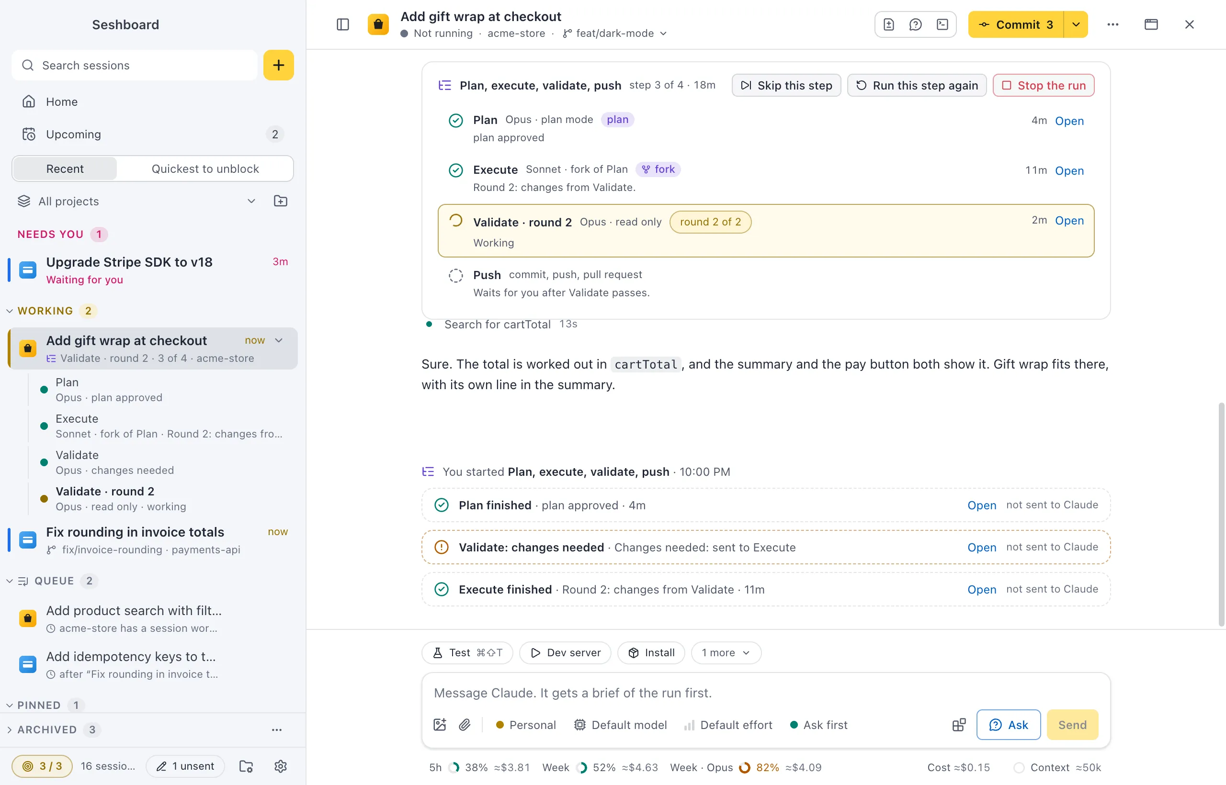Click the window layout icon near close
1226x785 pixels.
1151,24
